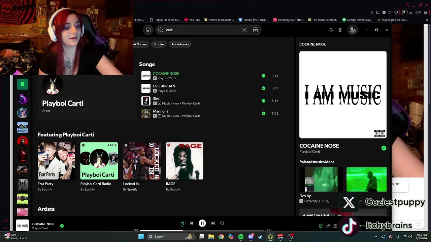The image size is (431, 242).
Task: Click the browser snapshot icon in toolbar
Action: 378,12
